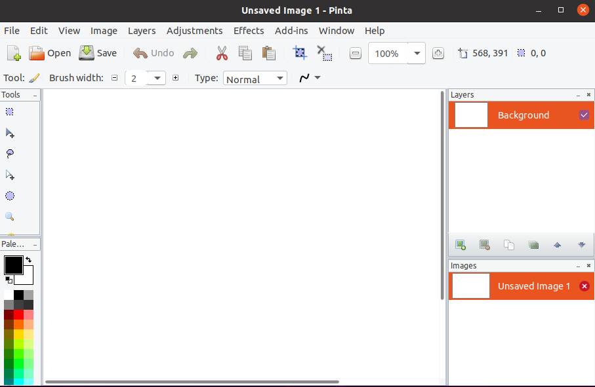Pick the bright yellow palette swatch
This screenshot has width=595, height=387.
(18, 335)
